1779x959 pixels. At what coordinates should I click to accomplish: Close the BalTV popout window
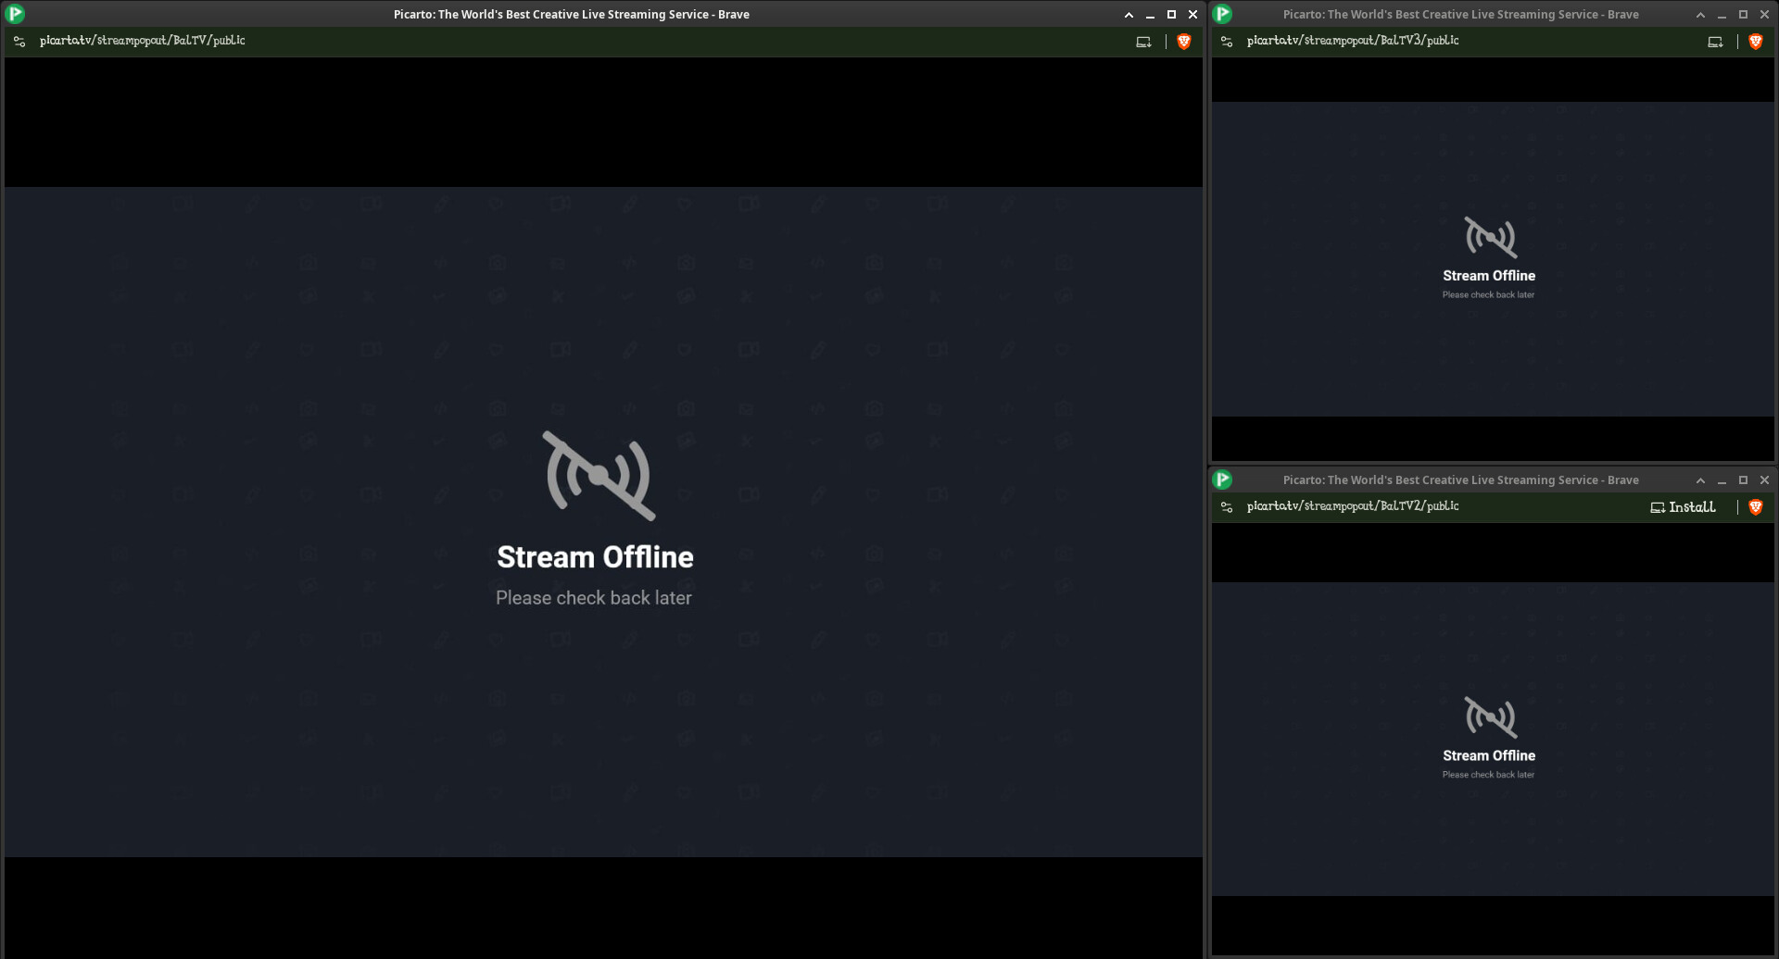[1193, 15]
